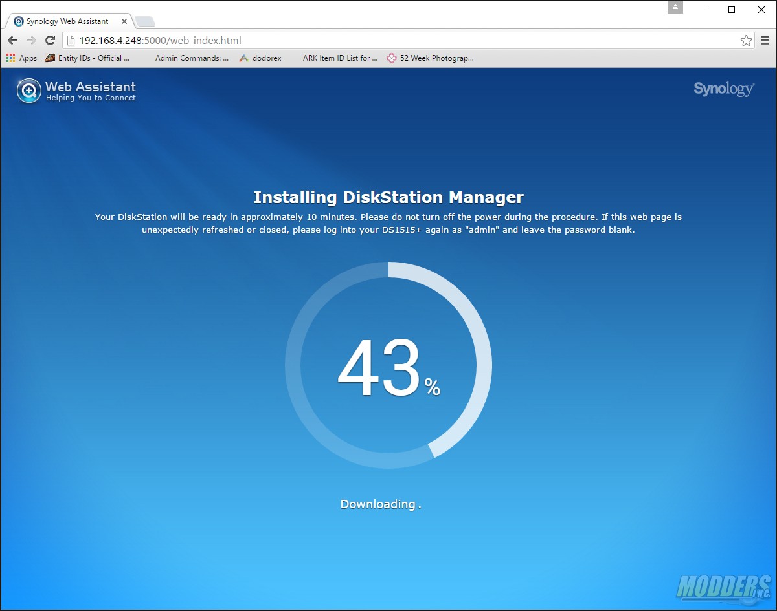This screenshot has height=611, width=777.
Task: Click the 'Installing DiskStation Manager' heading
Action: tap(388, 197)
